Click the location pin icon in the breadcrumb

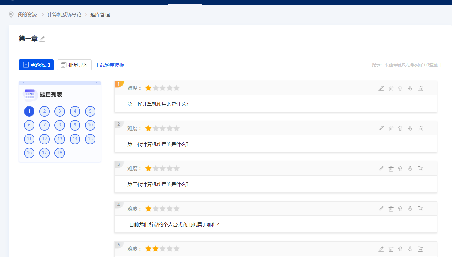[11, 14]
